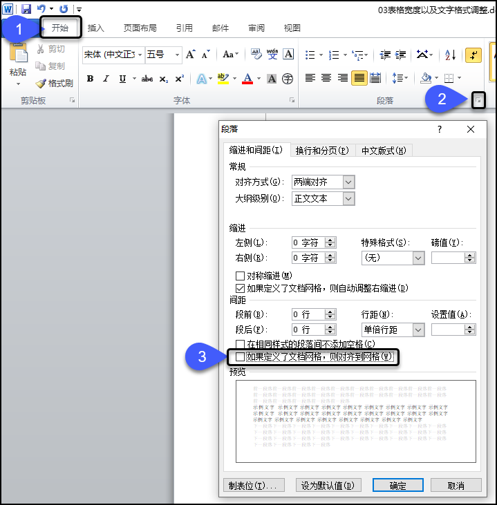
Task: Open the 大纲级别 outline level combo box
Action: pyautogui.click(x=323, y=199)
